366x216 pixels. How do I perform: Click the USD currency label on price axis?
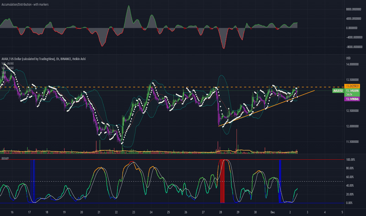[x=348, y=58]
